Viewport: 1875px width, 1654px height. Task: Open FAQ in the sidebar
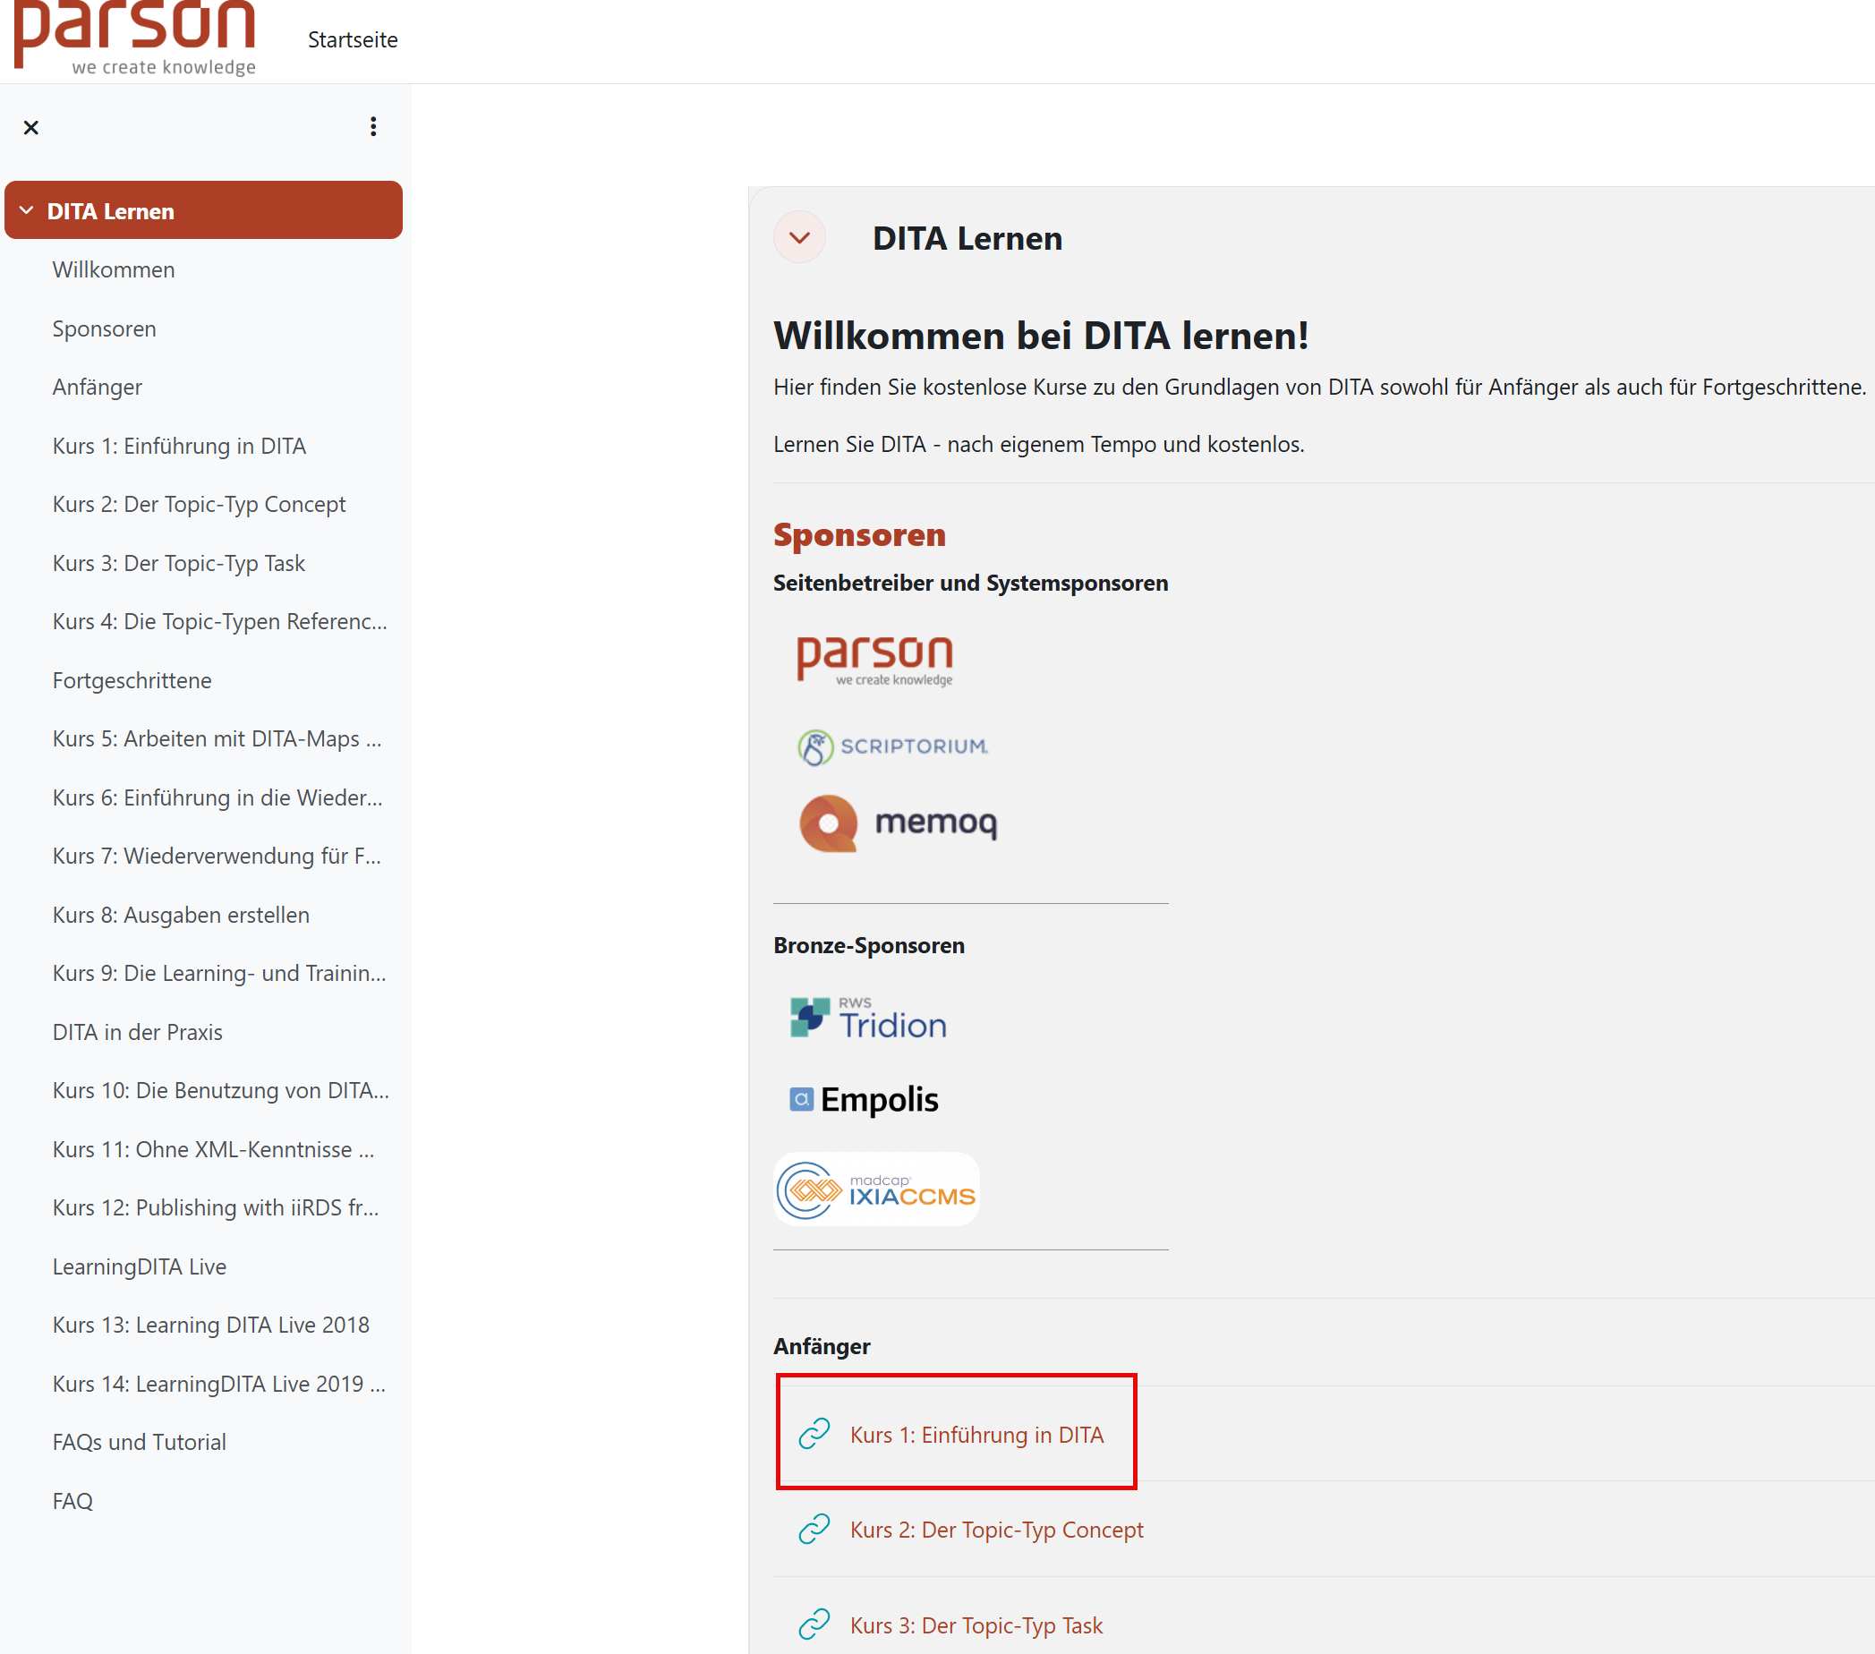72,1501
